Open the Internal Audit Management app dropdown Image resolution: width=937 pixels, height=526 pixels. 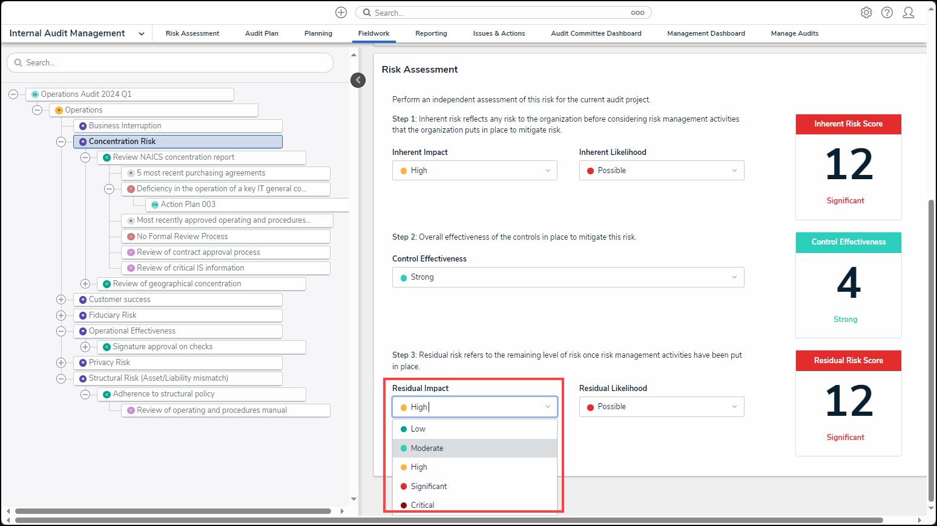[141, 34]
